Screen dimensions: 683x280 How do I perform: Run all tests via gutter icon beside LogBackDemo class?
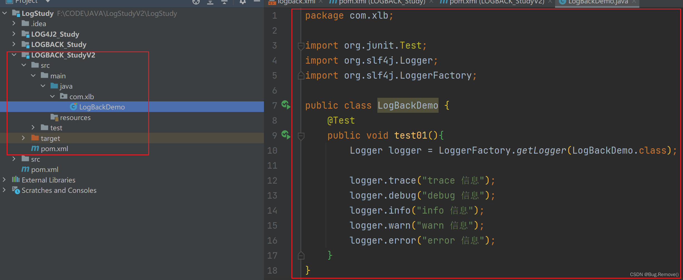pos(285,105)
